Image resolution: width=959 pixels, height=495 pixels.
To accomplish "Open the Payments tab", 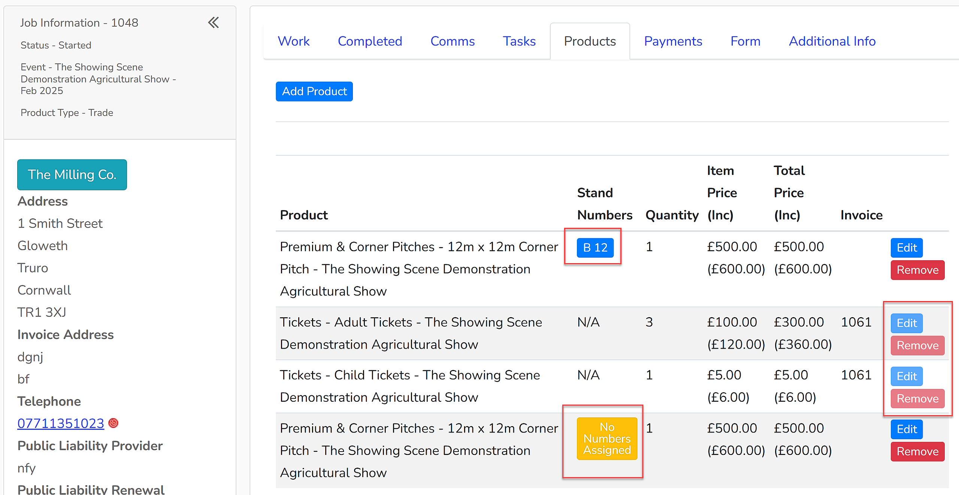I will click(673, 41).
